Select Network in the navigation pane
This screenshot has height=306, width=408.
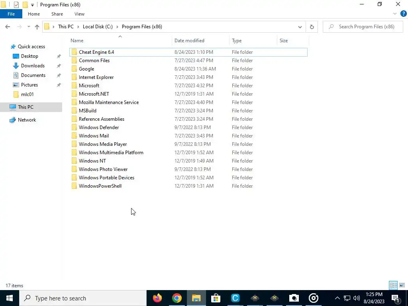[x=27, y=120]
